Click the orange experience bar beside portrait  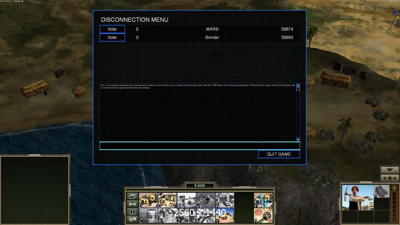click(394, 207)
